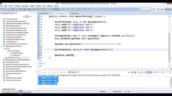The image size is (172, 96).
Task: Clear the Console with its toolbar icon
Action: (x=139, y=72)
